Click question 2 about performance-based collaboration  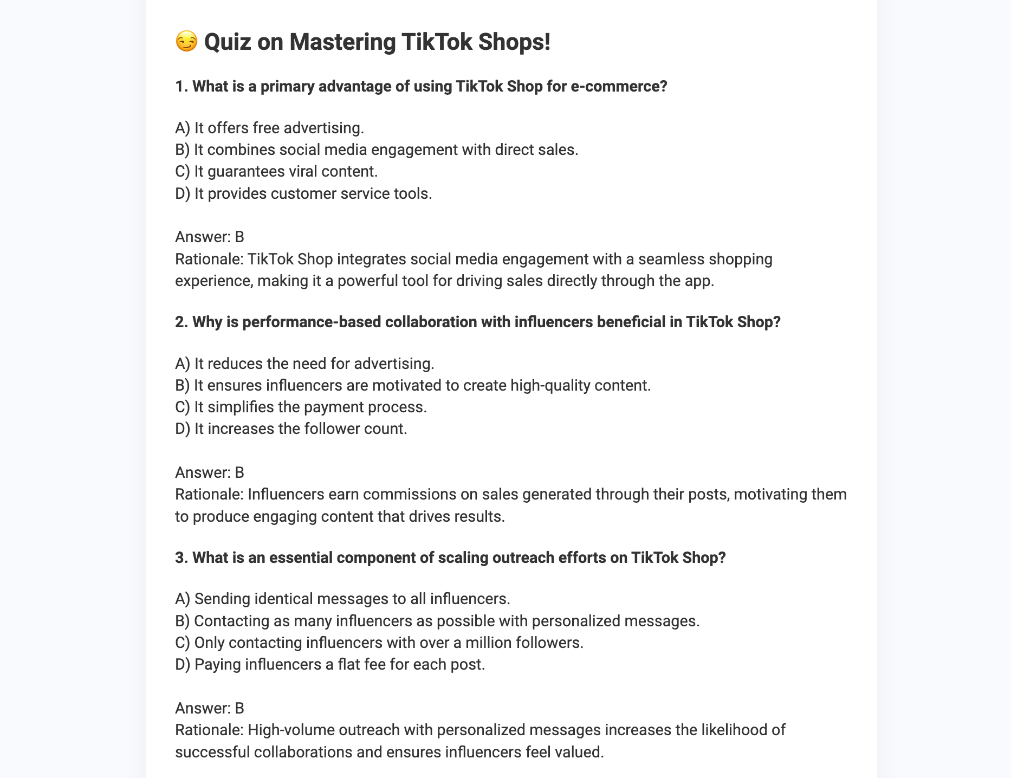(x=477, y=322)
